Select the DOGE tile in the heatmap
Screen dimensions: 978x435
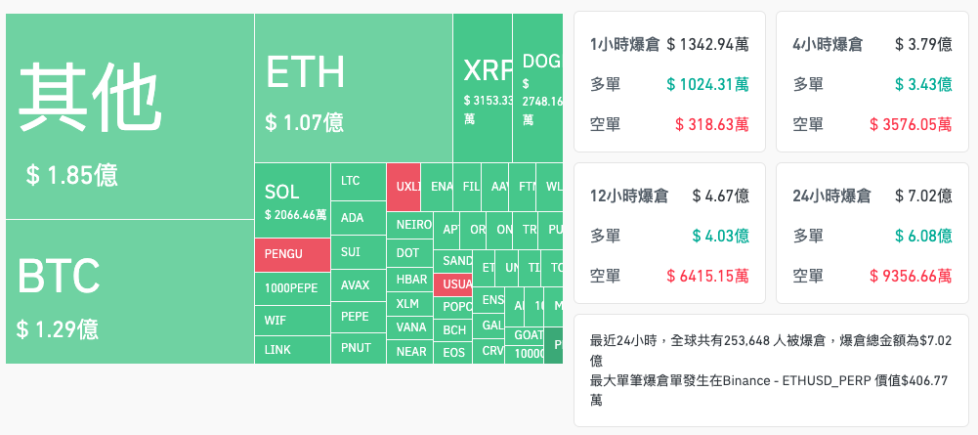tap(539, 88)
